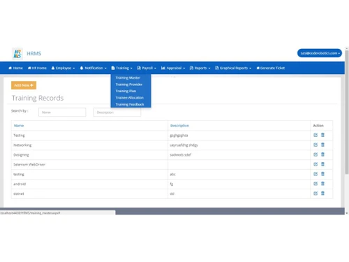Expand the Notification dropdown menu
This screenshot has width=349, height=262.
93,68
